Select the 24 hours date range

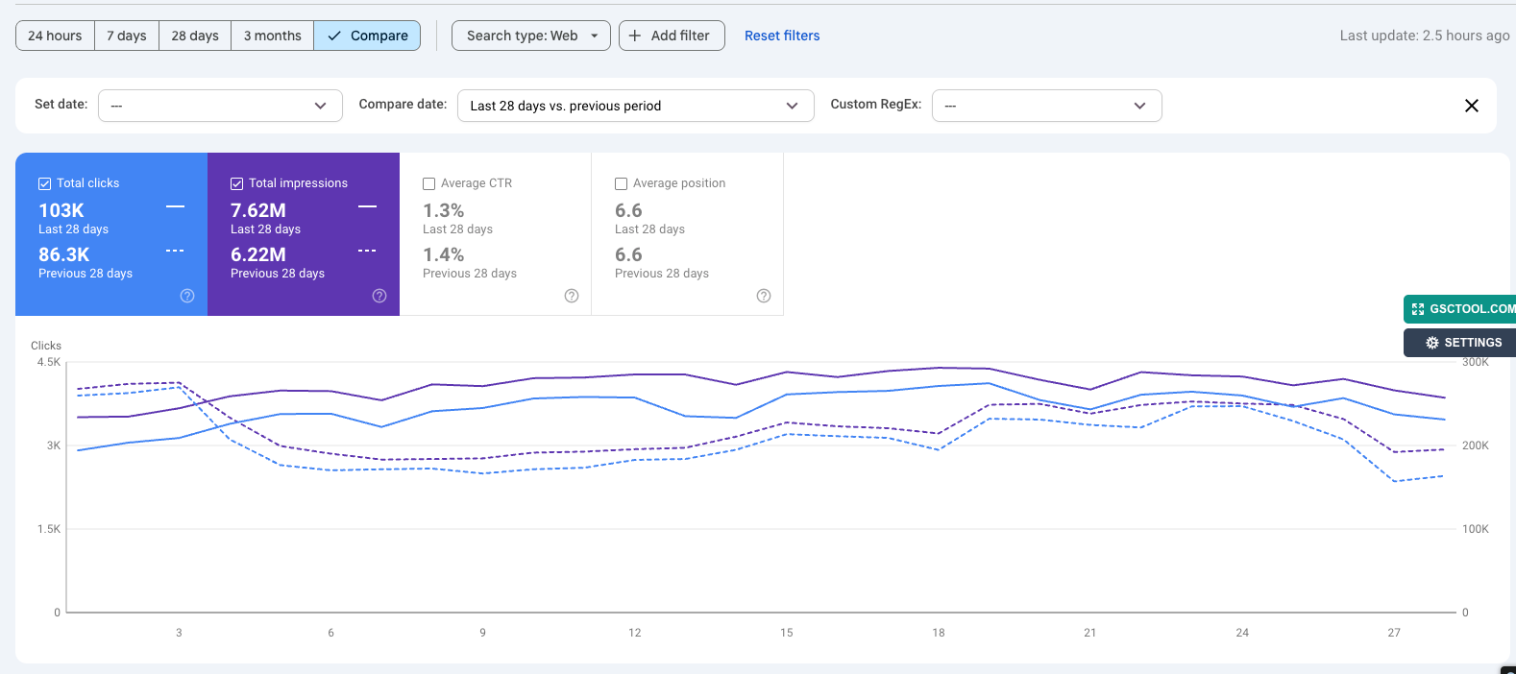(x=55, y=36)
